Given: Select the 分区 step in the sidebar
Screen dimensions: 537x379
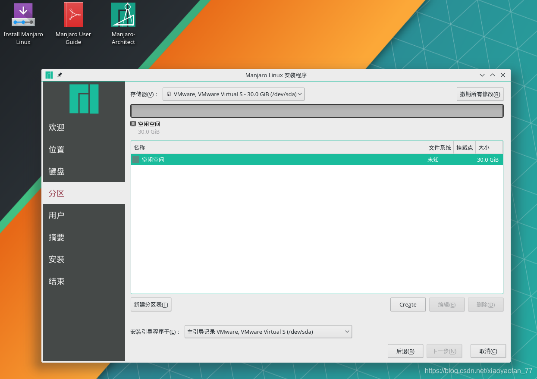Looking at the screenshot, I should [x=84, y=193].
